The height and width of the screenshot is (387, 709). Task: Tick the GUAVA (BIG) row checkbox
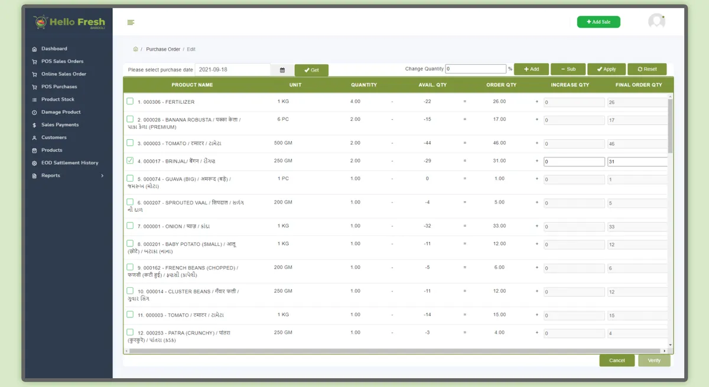tap(130, 178)
